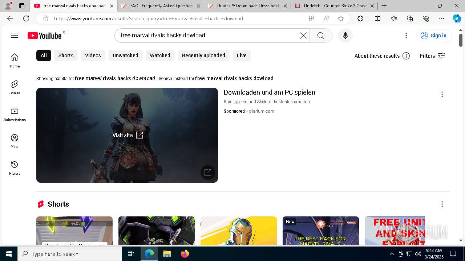The width and height of the screenshot is (465, 261).
Task: Click the ad external link icon
Action: click(208, 173)
